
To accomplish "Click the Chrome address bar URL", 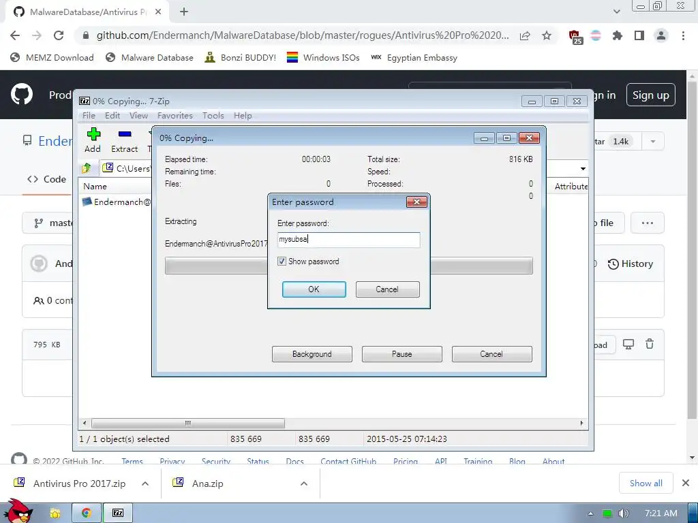I will pyautogui.click(x=303, y=35).
